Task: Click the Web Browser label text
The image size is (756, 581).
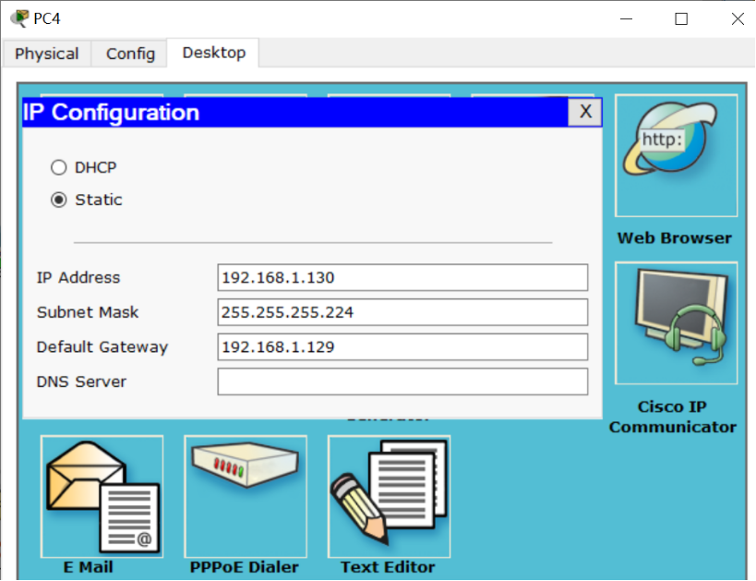Action: [675, 238]
